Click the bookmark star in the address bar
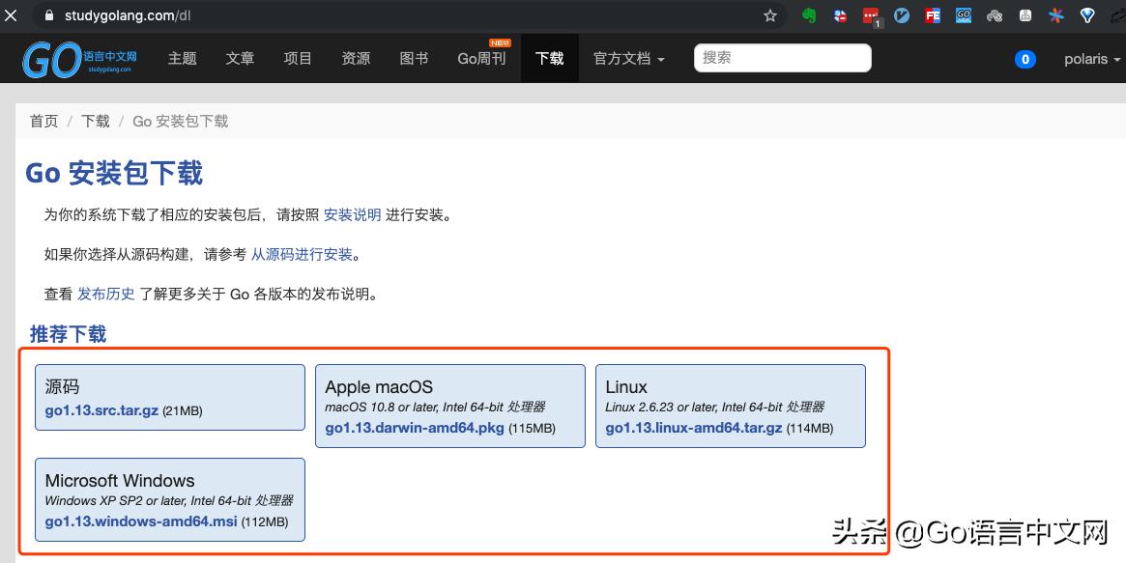 769,15
